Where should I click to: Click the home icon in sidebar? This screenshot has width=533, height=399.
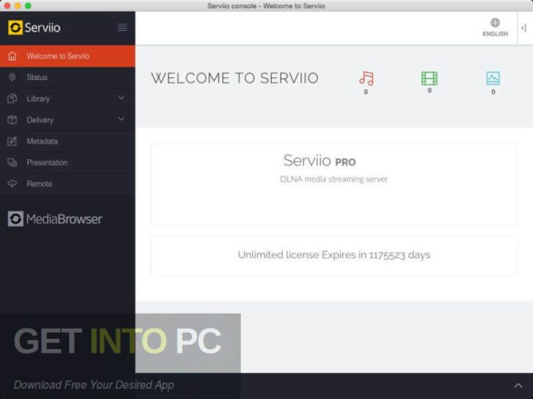(13, 56)
